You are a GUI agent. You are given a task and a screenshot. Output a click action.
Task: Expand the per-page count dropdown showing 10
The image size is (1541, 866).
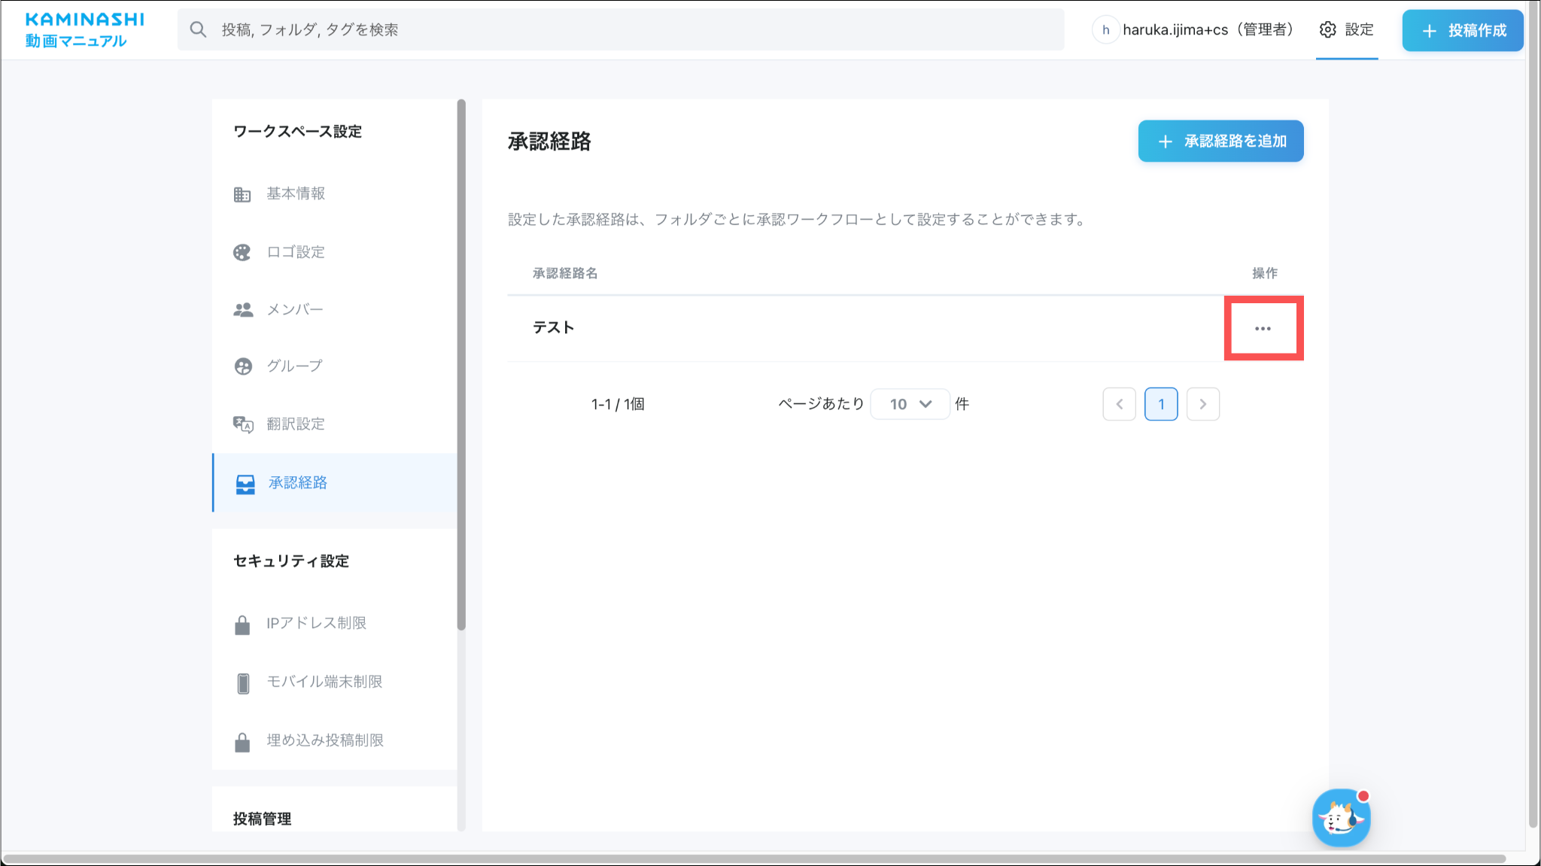[910, 404]
